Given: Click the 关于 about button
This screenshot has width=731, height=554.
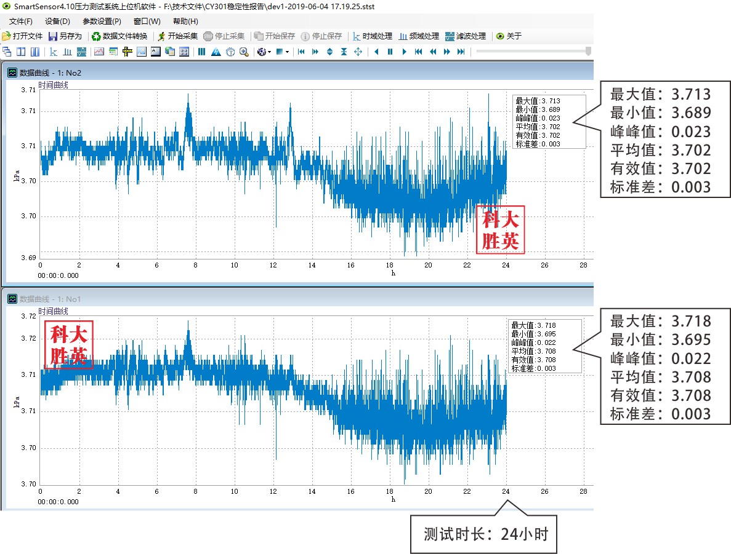Looking at the screenshot, I should pyautogui.click(x=509, y=36).
